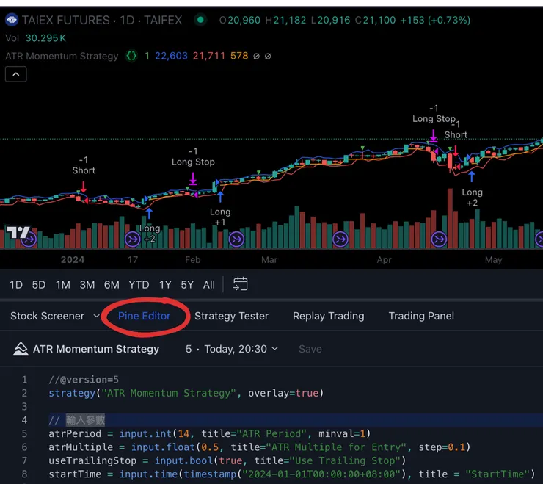Click the red Short arrow in late April
Image resolution: width=543 pixels, height=484 pixels.
456,151
